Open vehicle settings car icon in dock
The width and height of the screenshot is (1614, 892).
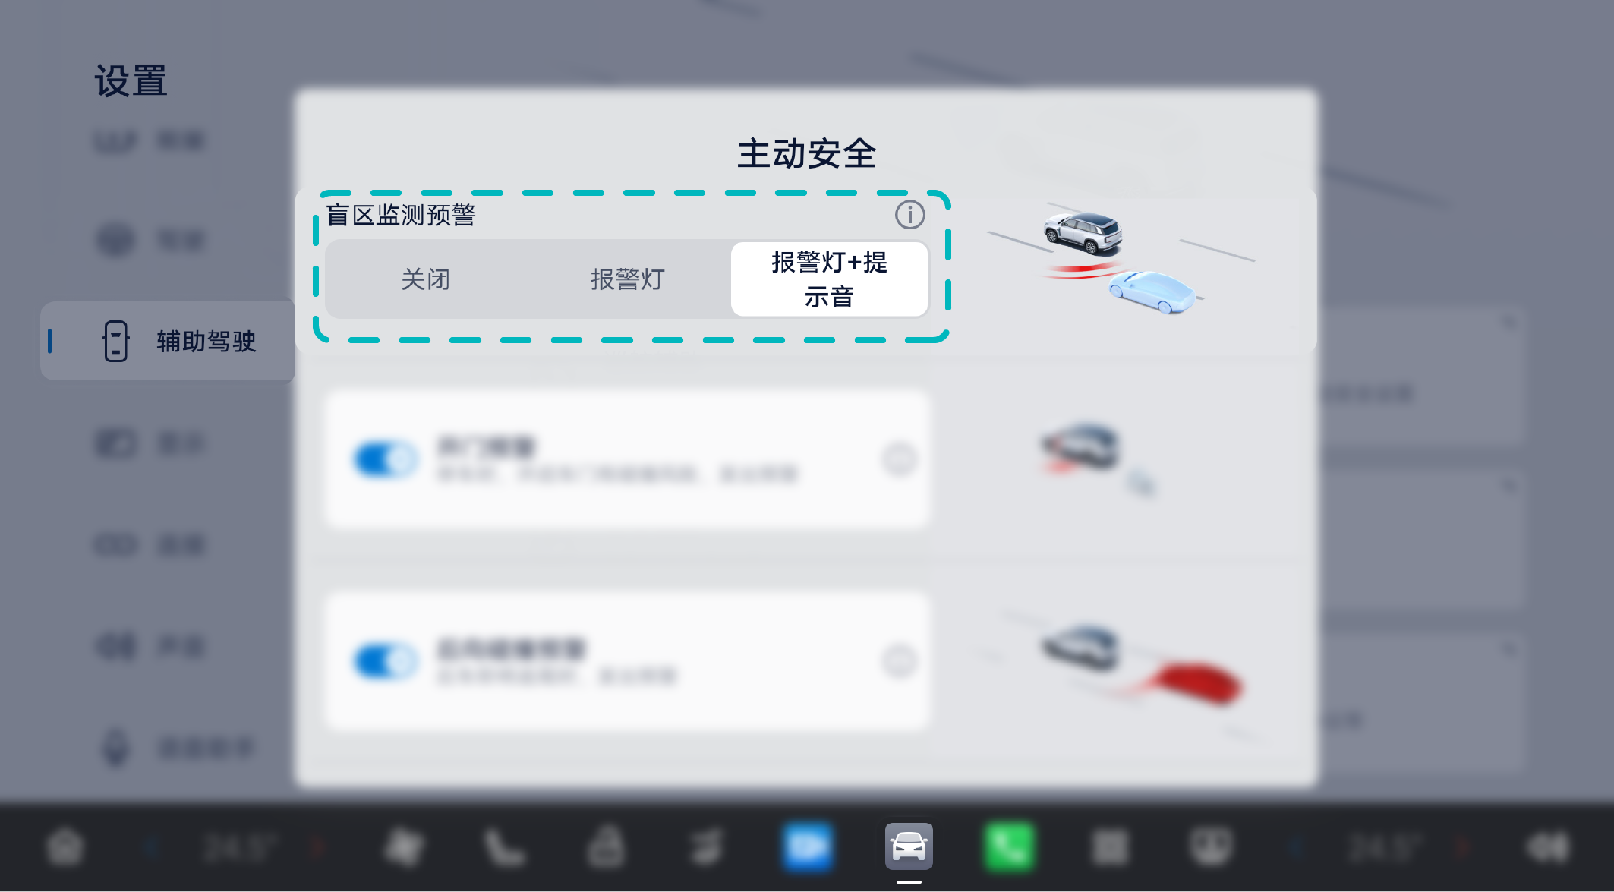click(x=909, y=846)
